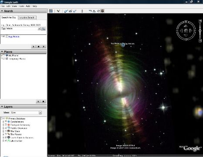The image size is (203, 157).
Task: Click the zoom slider handle
Action: tap(200, 31)
